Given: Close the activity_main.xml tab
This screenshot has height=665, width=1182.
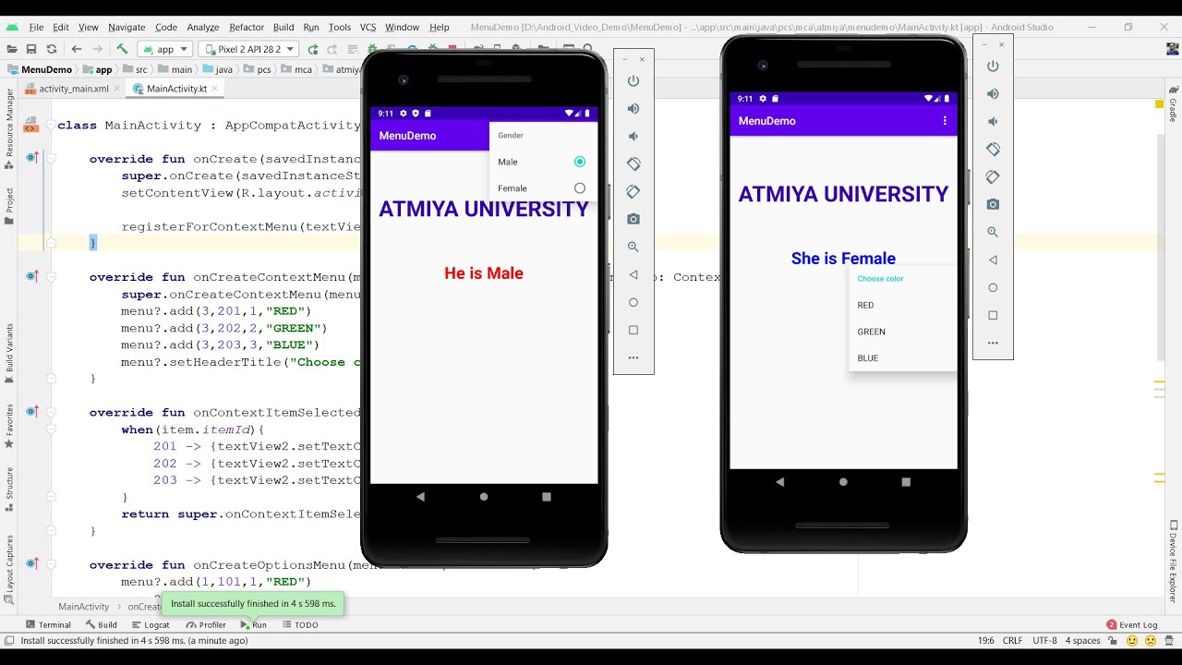Looking at the screenshot, I should (x=118, y=89).
